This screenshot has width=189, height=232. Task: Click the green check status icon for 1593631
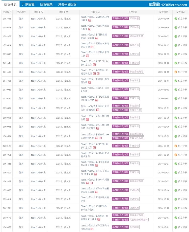(x=176, y=19)
